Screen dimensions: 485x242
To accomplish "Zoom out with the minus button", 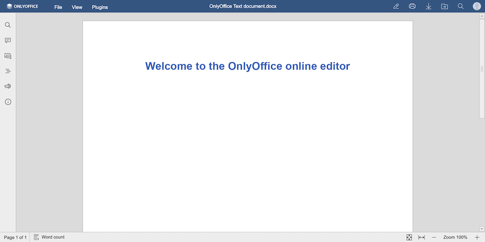I will (x=434, y=237).
